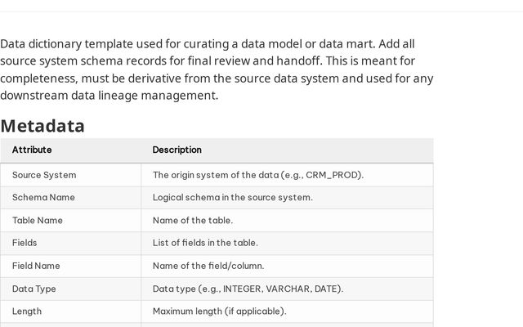This screenshot has width=523, height=327.
Task: Click the origin system description with CRM_PROD
Action: 257,175
